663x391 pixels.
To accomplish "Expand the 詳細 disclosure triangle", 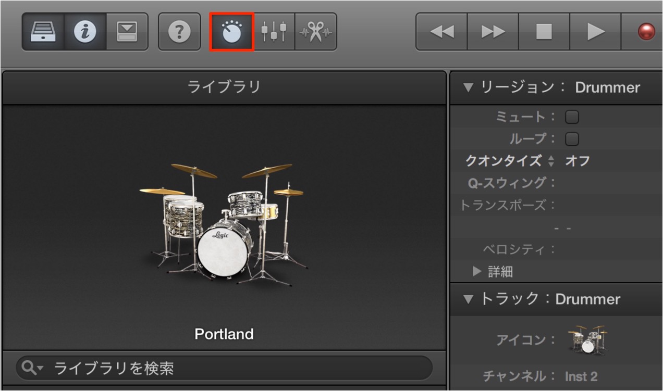I will (476, 271).
